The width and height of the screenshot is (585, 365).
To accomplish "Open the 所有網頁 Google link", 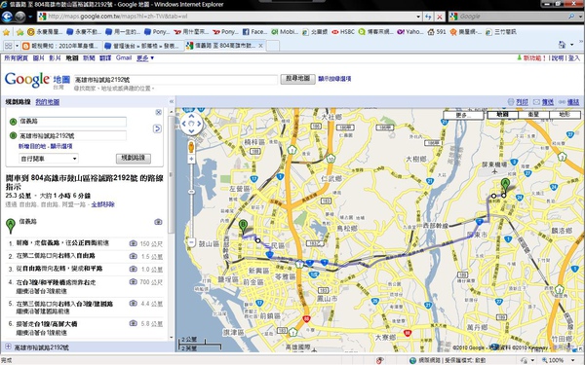I will pyautogui.click(x=16, y=58).
